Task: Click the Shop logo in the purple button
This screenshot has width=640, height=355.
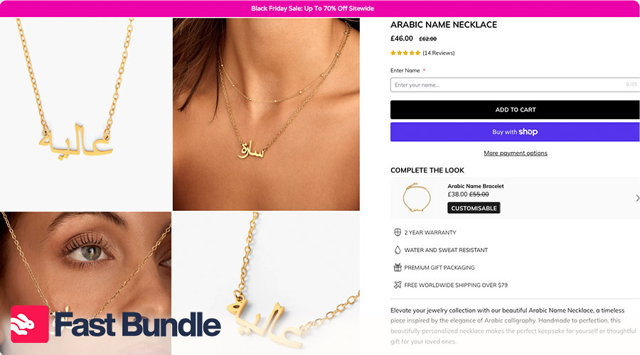Action: [x=528, y=132]
